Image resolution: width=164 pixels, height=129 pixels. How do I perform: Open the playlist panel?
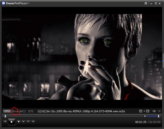28,122
